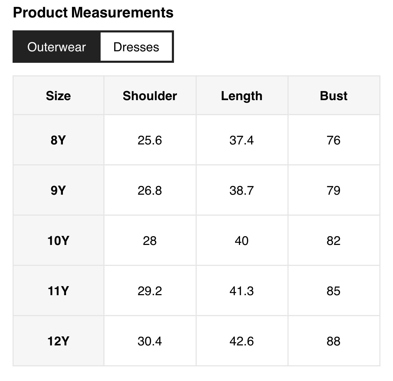
Task: Click the Product Measurements heading
Action: point(93,13)
